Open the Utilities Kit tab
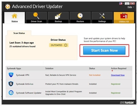The image size is (138, 106). 124,18
